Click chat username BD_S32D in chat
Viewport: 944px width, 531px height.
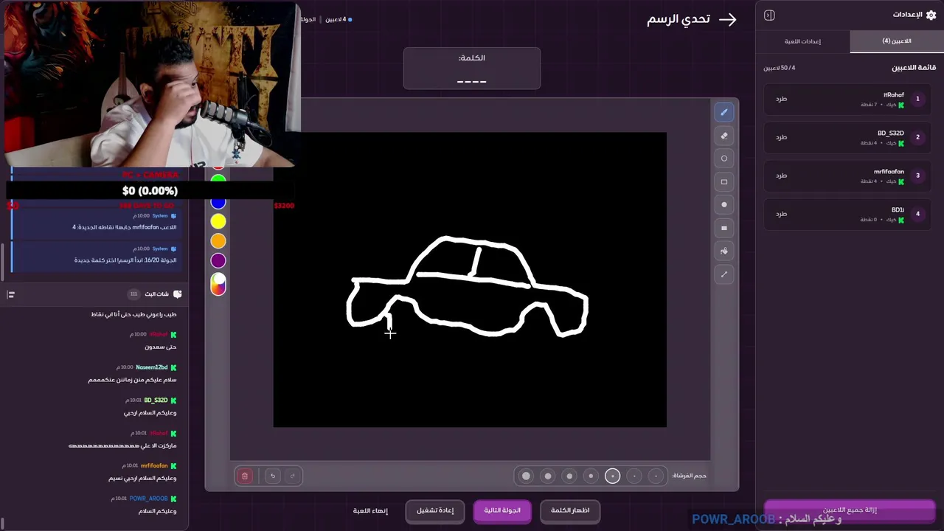pyautogui.click(x=156, y=400)
